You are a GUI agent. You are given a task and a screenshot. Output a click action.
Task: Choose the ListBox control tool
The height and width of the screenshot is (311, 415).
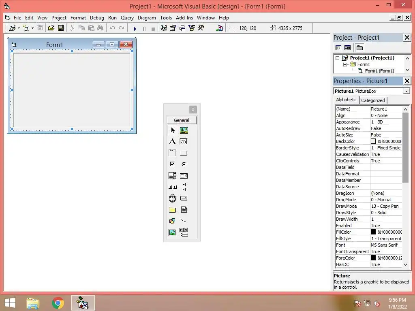(184, 176)
